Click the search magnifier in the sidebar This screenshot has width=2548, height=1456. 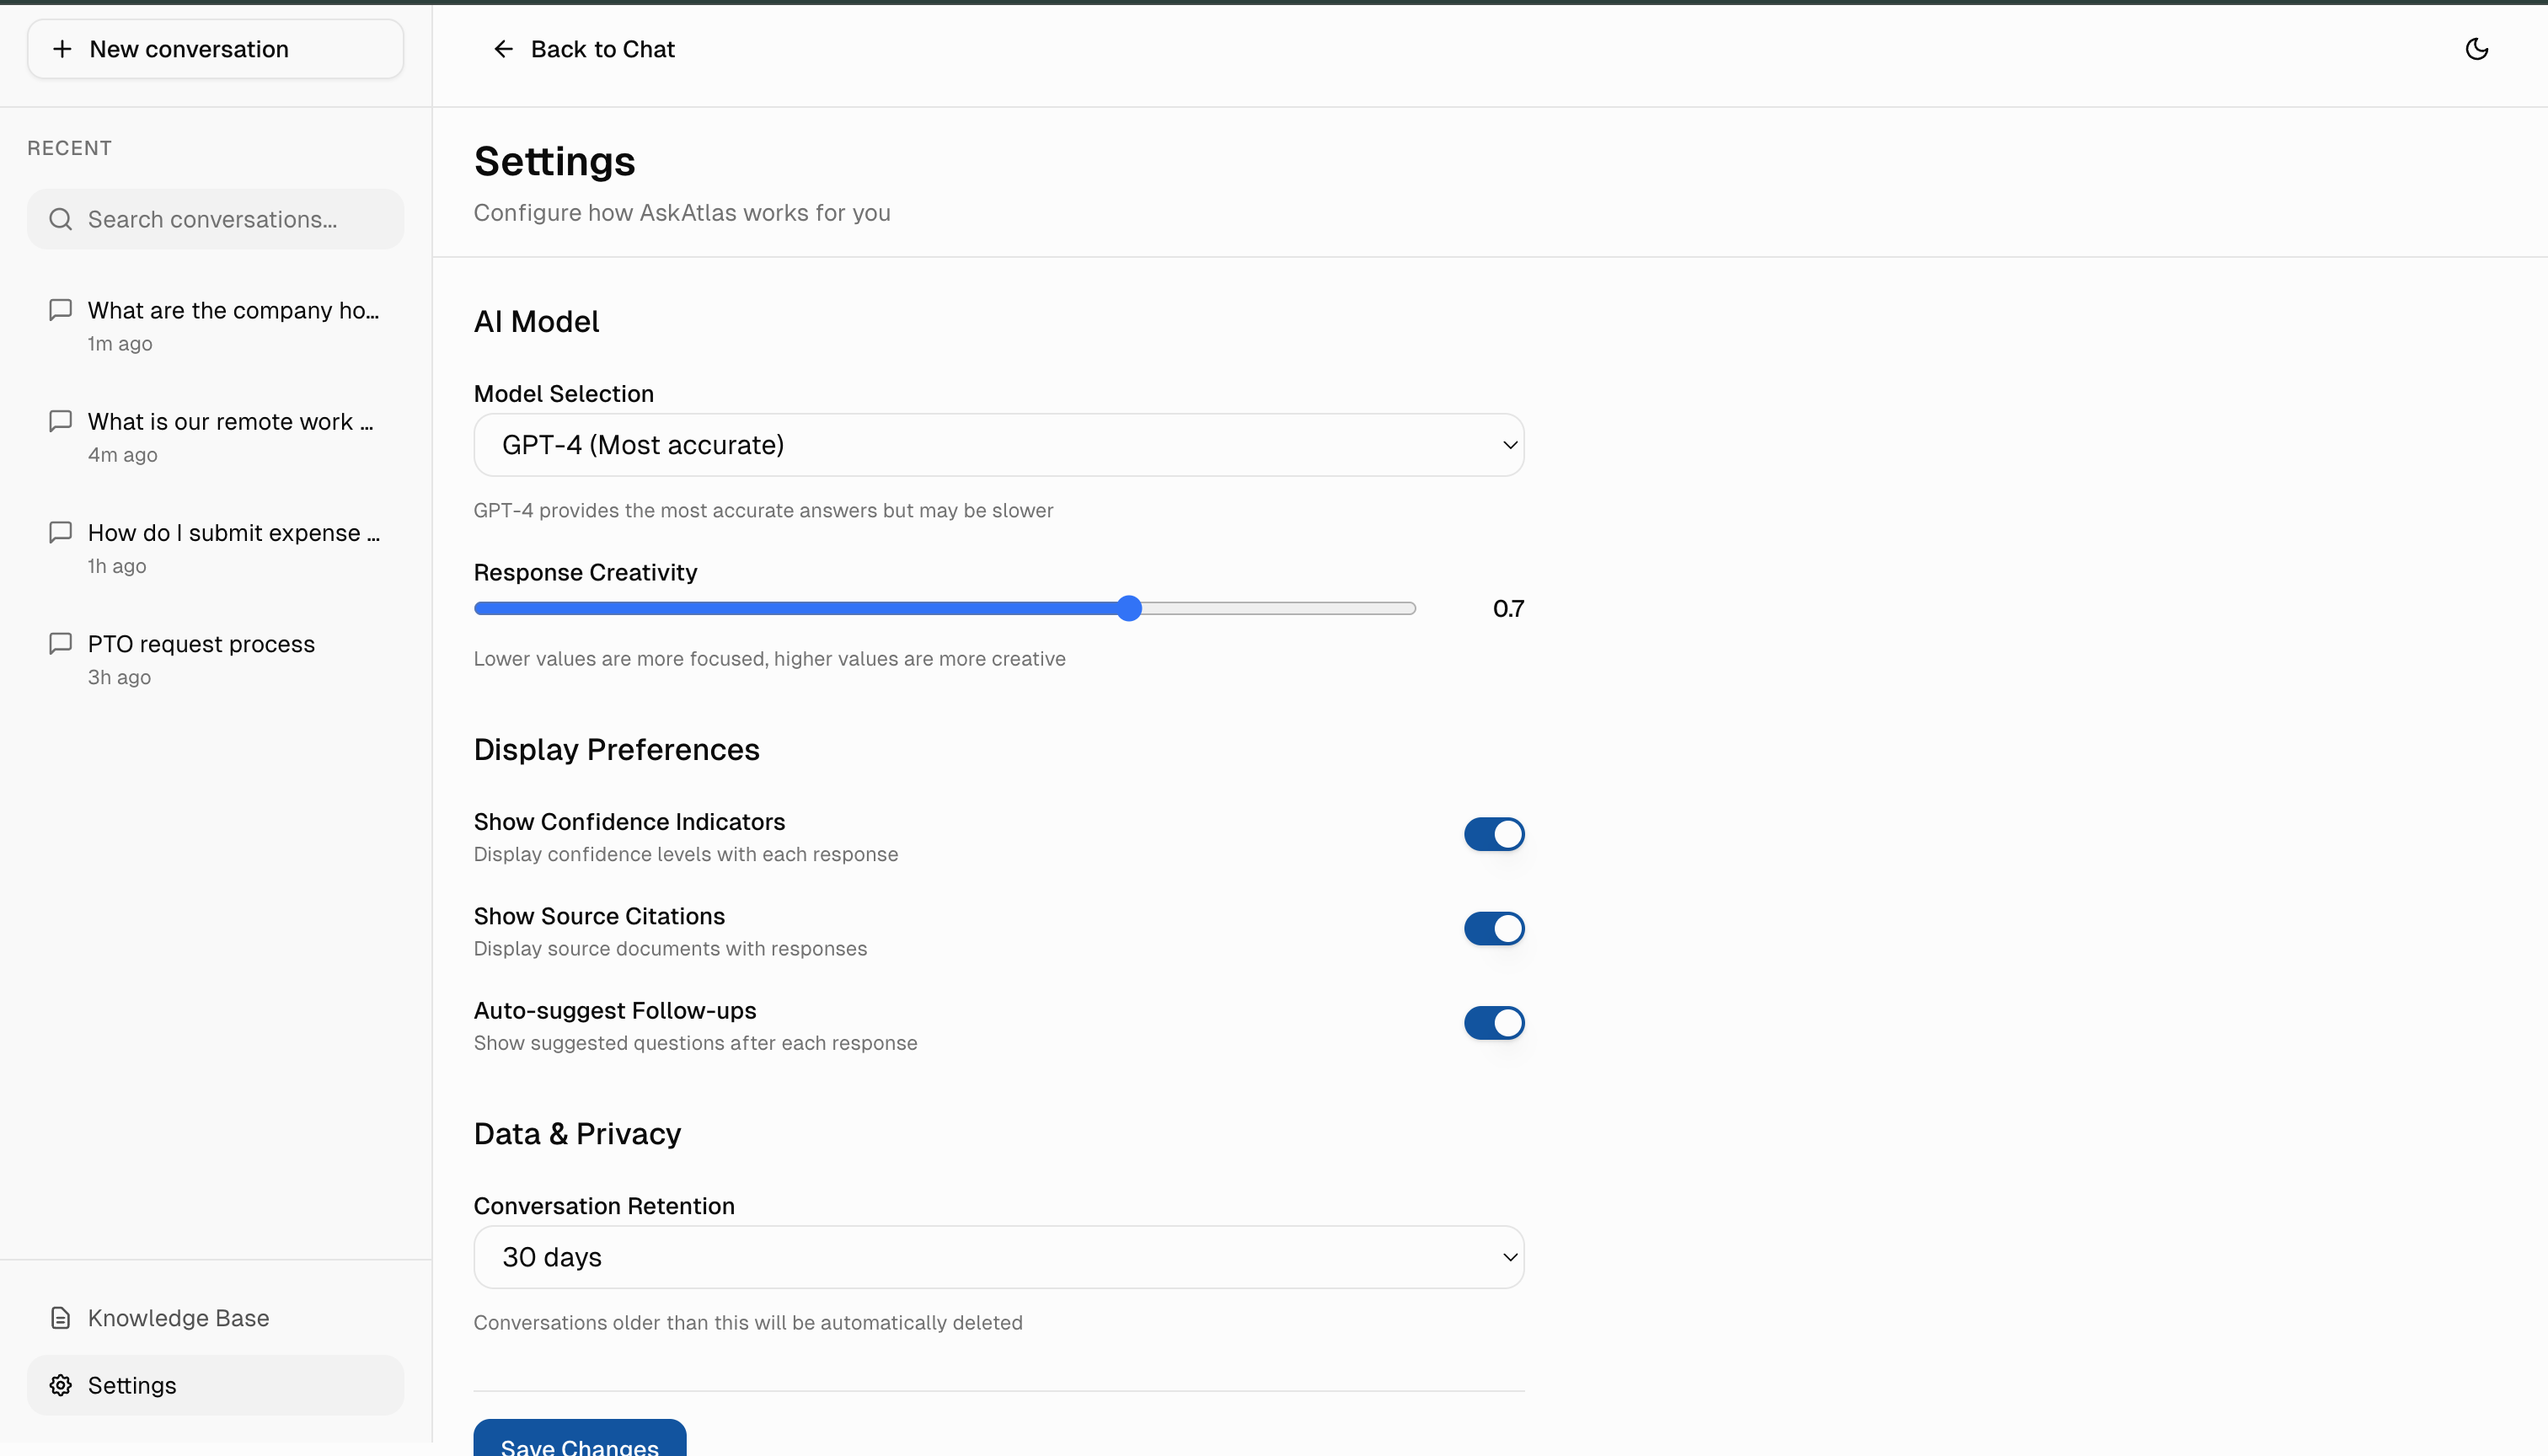(61, 219)
